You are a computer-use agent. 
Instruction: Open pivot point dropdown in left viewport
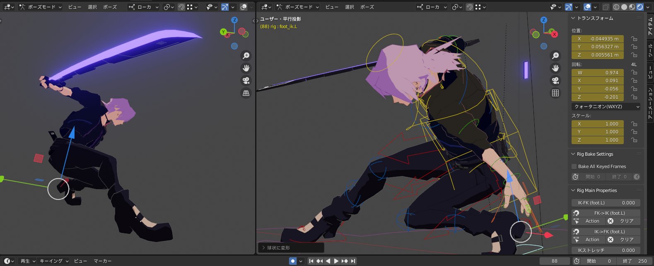(x=169, y=7)
